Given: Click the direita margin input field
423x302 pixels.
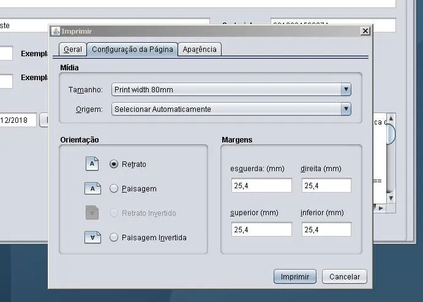Looking at the screenshot, I should (326, 185).
